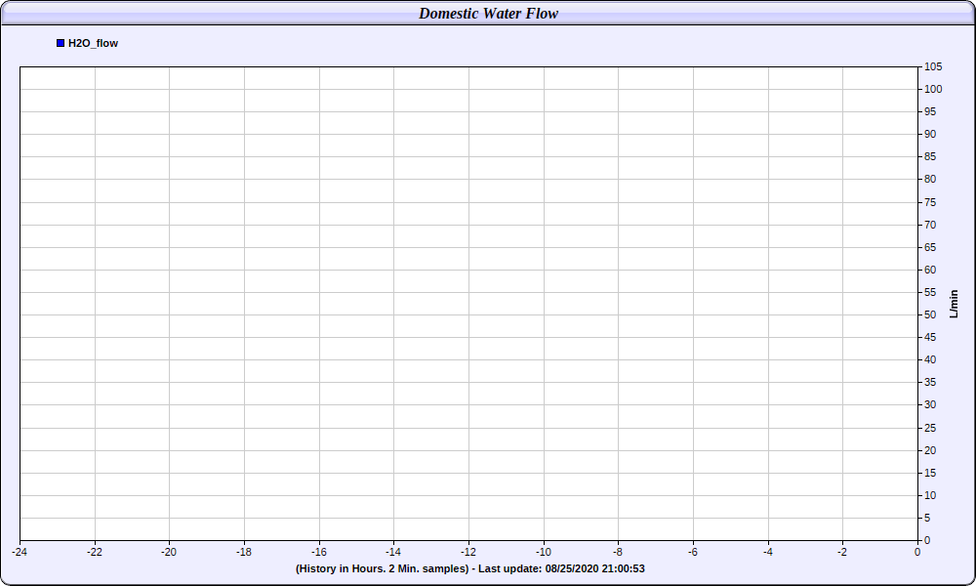
Task: Click the Domestic Water Flow title
Action: tap(489, 13)
